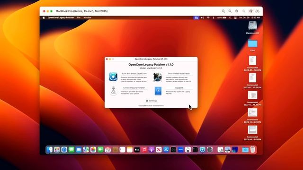Click the blue Support book icon
Viewport: 303px width, 170px height.
[x=158, y=91]
